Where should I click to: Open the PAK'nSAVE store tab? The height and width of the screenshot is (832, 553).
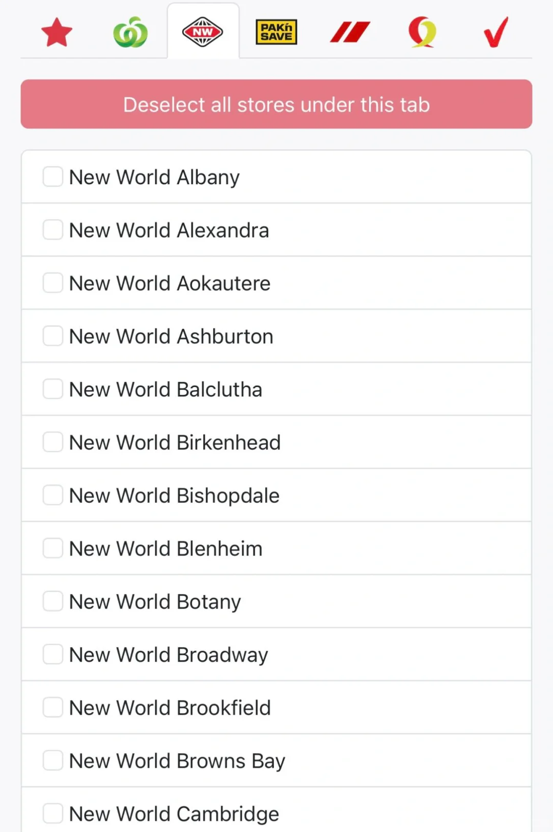(276, 32)
